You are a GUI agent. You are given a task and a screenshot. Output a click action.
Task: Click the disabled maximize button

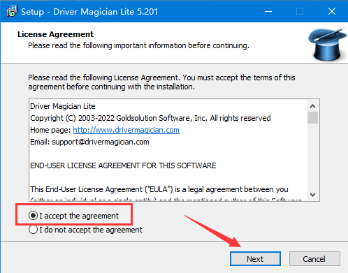pos(300,11)
